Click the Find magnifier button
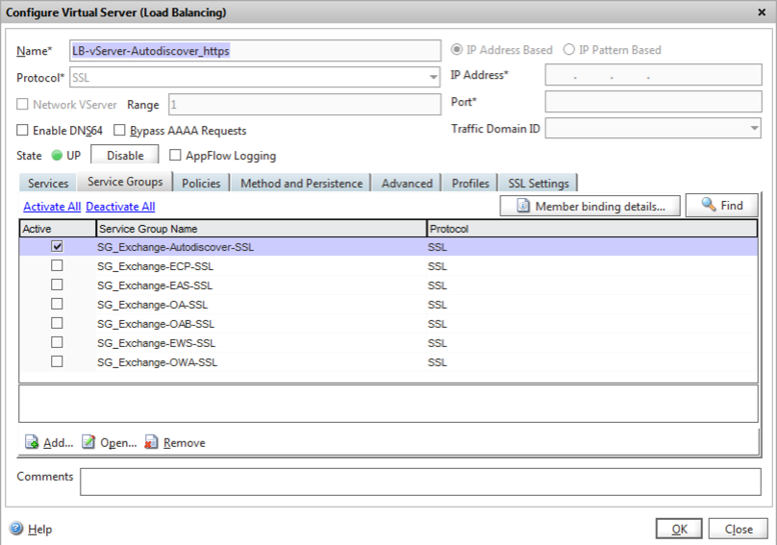Image resolution: width=777 pixels, height=545 pixels. coord(721,206)
